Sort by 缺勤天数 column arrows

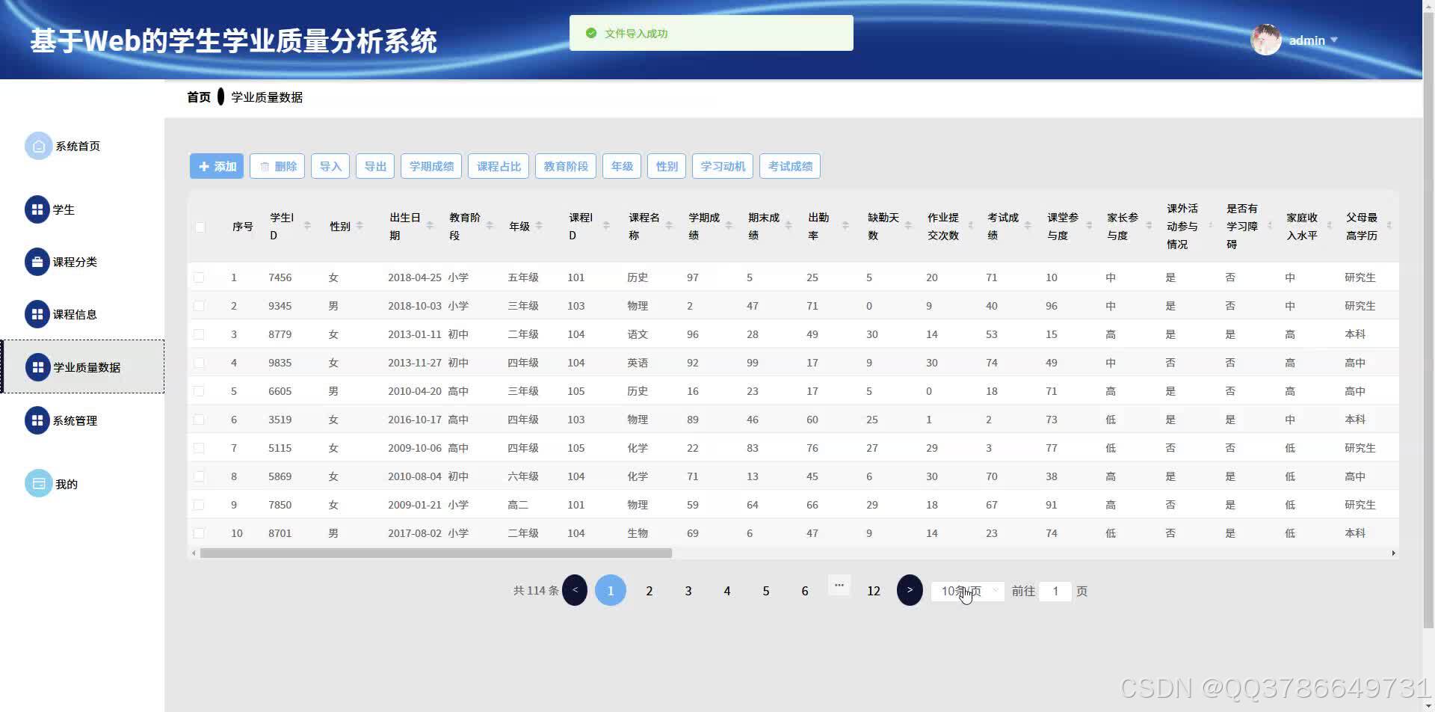point(908,226)
